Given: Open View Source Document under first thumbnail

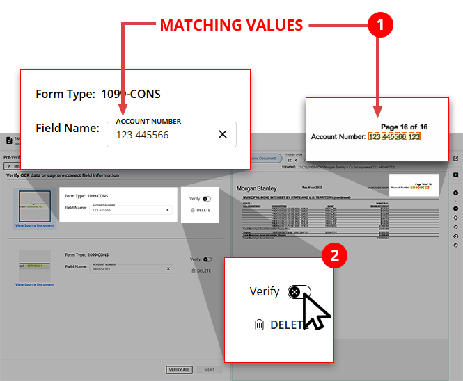Looking at the screenshot, I should pos(35,225).
